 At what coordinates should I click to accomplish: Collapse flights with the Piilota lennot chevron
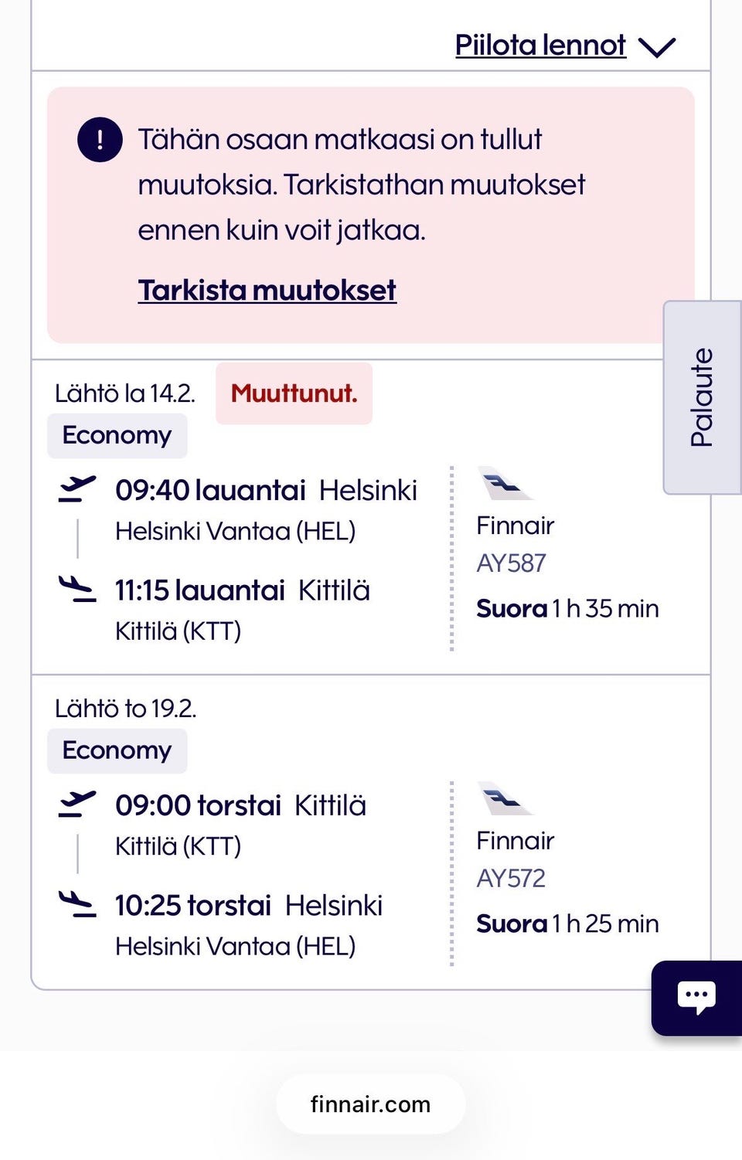(x=657, y=47)
